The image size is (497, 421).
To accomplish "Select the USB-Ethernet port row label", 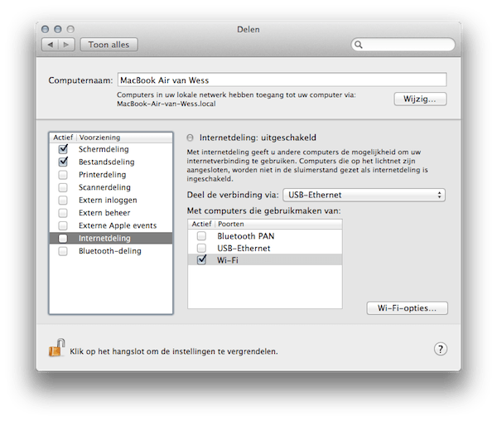I will click(x=244, y=248).
